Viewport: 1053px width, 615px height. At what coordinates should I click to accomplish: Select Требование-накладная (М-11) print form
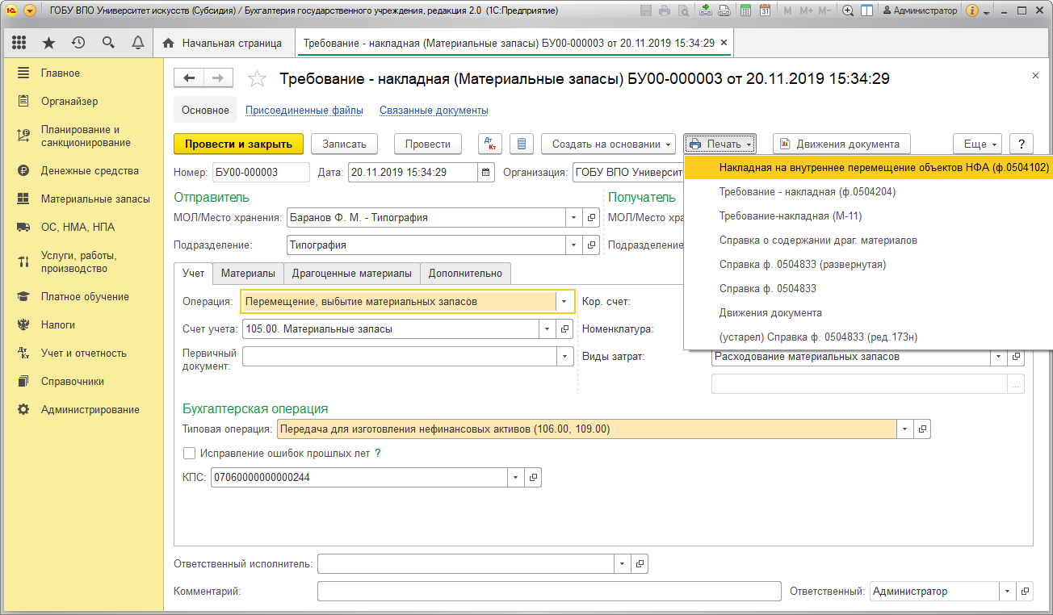coord(869,215)
